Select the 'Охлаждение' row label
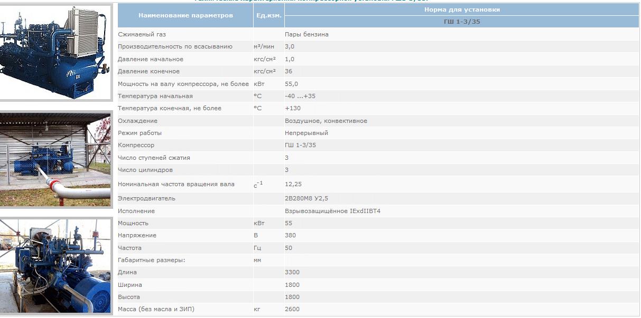The width and height of the screenshot is (641, 318). click(137, 121)
